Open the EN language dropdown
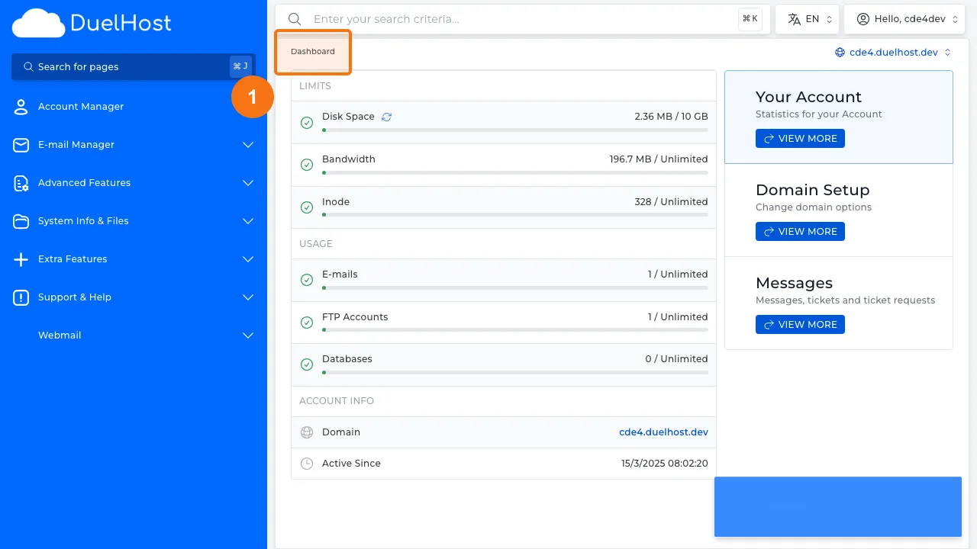 pos(807,18)
